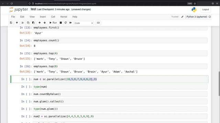Image resolution: width=220 pixels, height=123 pixels.
Task: Click the (unsaved changes) status text
Action: (81, 9)
